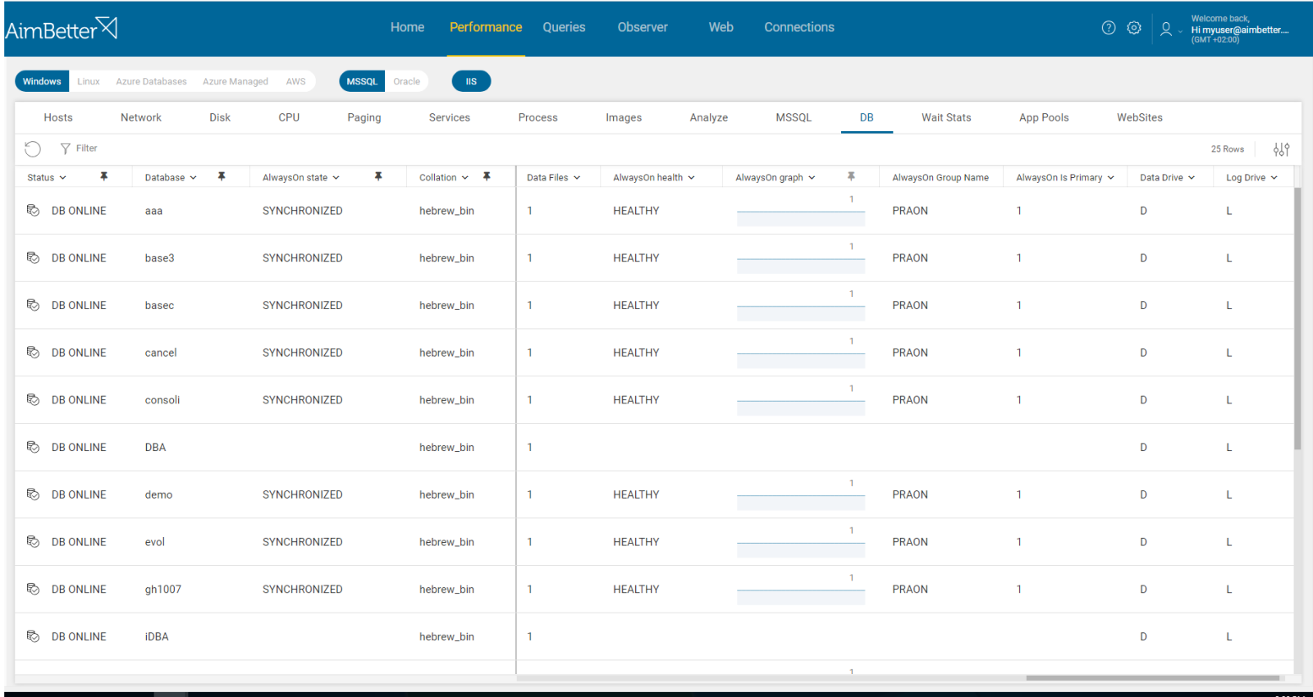Click status icon for database basec
Viewport: 1313px width, 697px height.
point(33,305)
